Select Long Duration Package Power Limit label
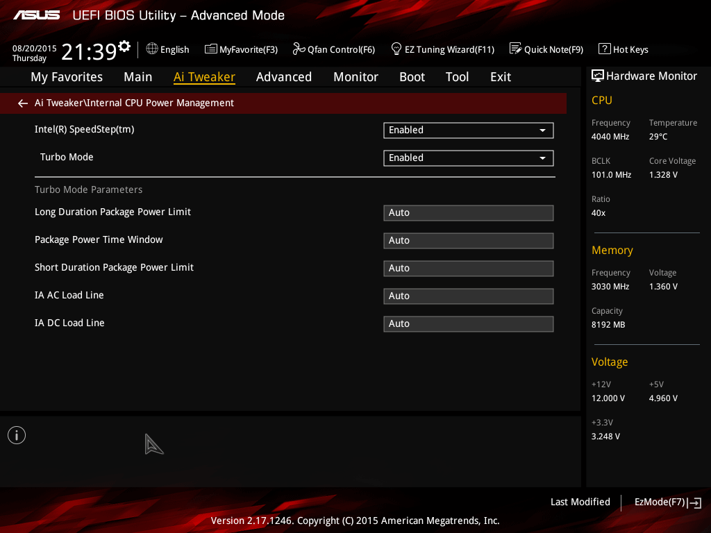 pos(113,212)
